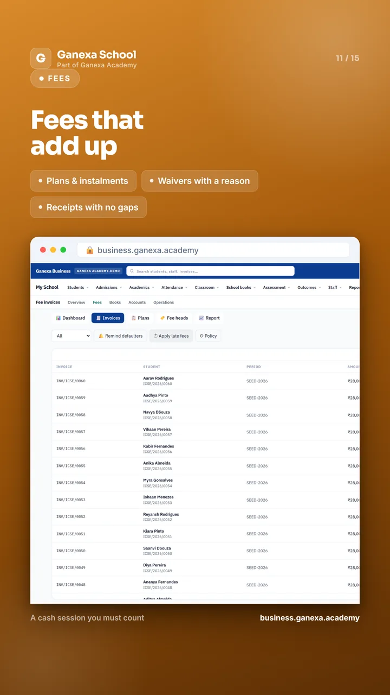Click the Dashboard chart icon
This screenshot has width=390, height=695.
pyautogui.click(x=58, y=318)
